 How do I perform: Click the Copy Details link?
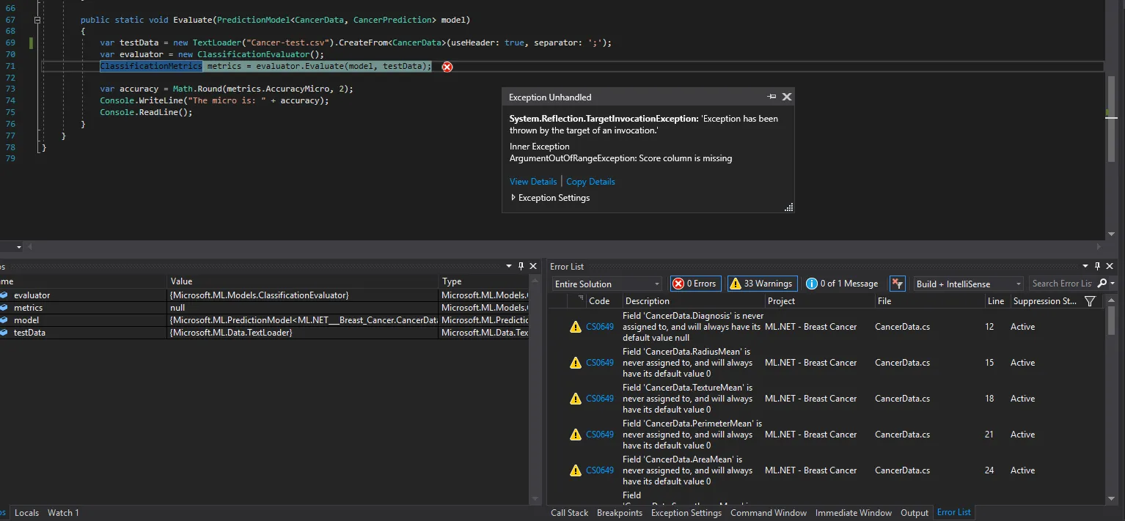[590, 182]
